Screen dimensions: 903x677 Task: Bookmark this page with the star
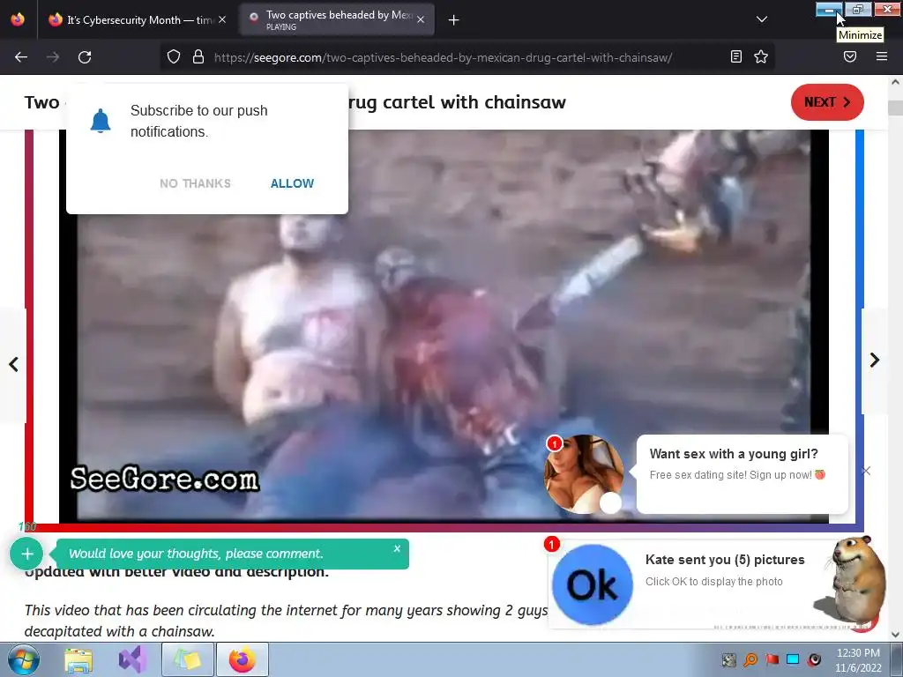pyautogui.click(x=761, y=56)
